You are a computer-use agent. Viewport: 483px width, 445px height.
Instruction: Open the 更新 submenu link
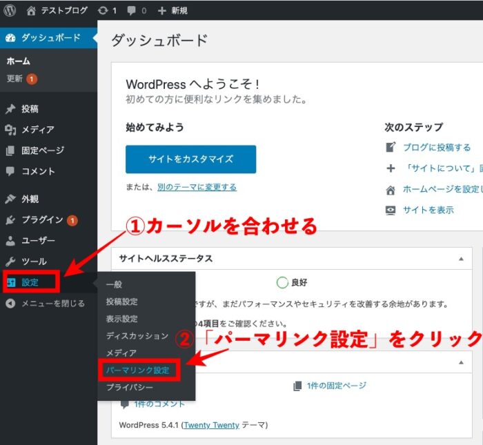point(14,79)
